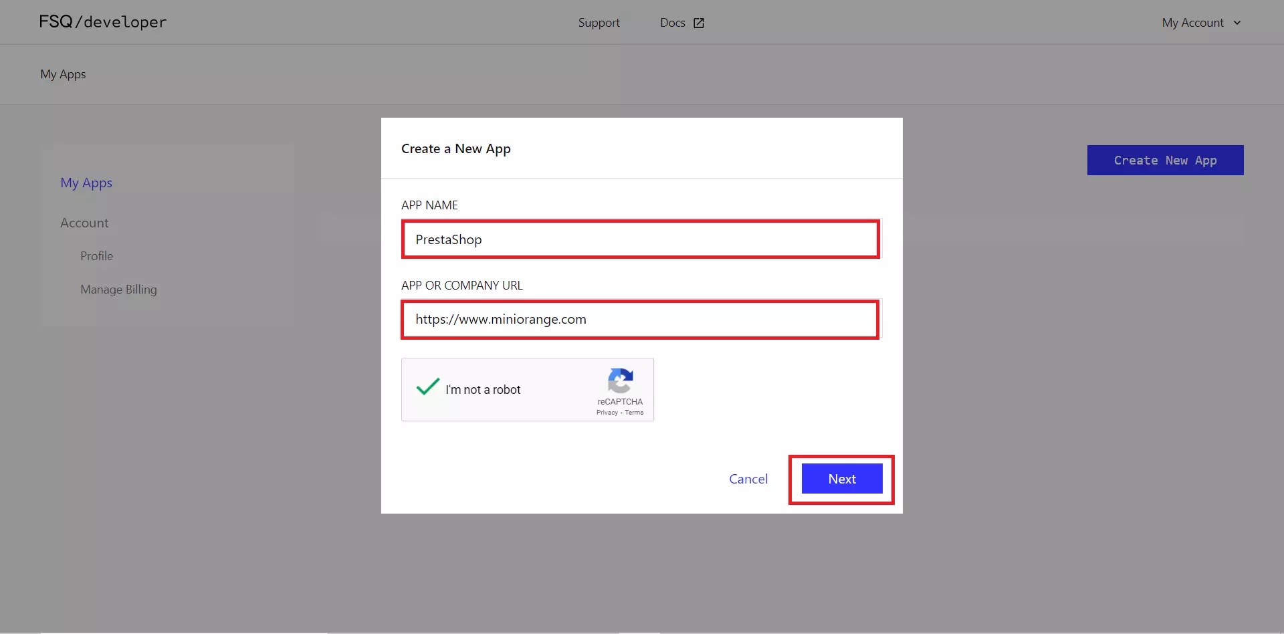
Task: Focus the App Name input field
Action: 641,239
